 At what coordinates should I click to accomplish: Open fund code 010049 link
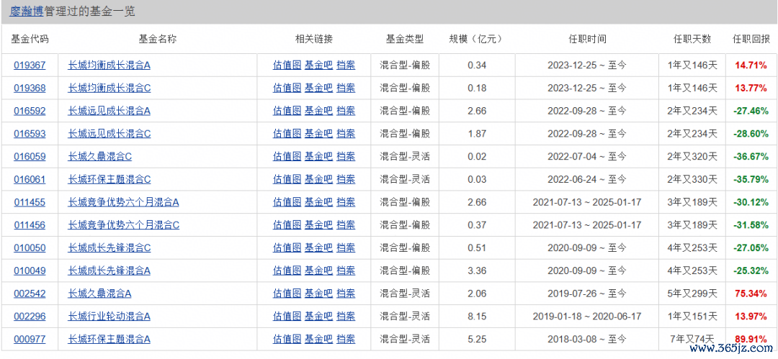[30, 271]
